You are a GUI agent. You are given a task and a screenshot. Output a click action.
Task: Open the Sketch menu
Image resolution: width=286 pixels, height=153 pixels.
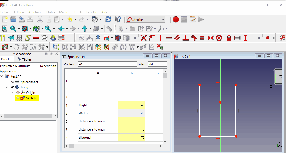[77, 12]
